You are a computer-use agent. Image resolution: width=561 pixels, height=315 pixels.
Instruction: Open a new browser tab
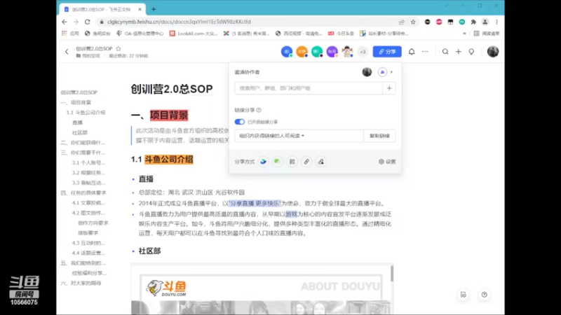click(x=154, y=9)
